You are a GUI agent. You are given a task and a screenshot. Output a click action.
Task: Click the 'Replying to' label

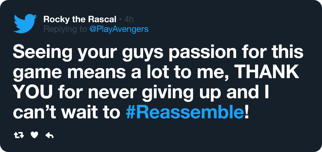coord(65,29)
